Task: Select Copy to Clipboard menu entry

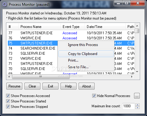Action: click(x=86, y=54)
